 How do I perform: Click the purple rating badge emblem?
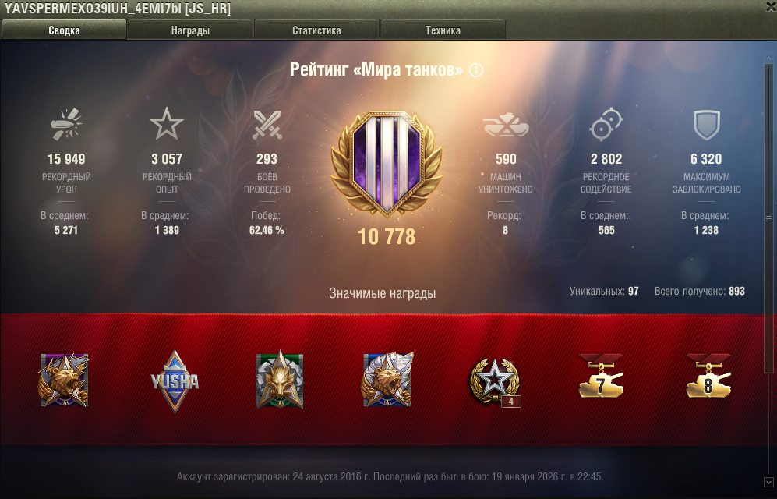(387, 165)
